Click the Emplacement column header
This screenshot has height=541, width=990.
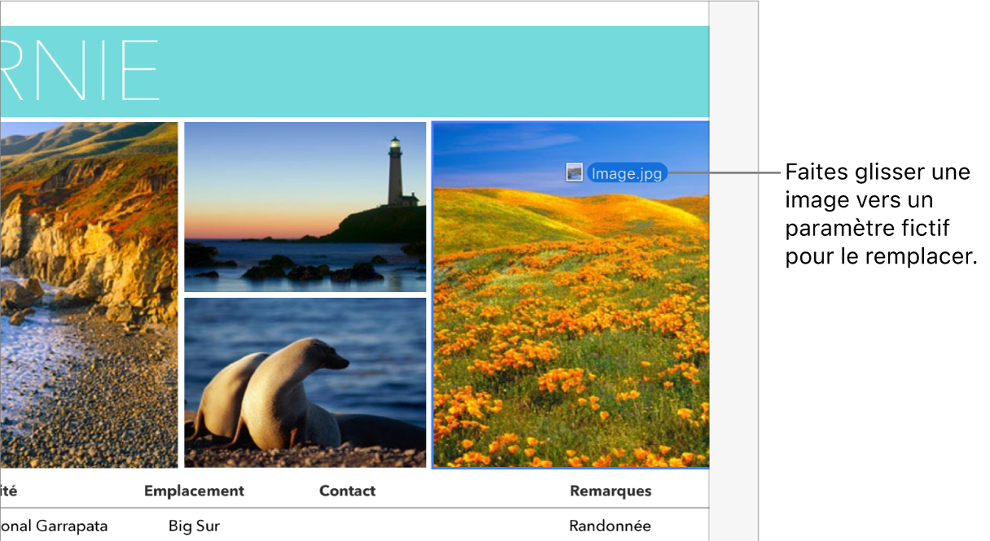click(x=194, y=491)
